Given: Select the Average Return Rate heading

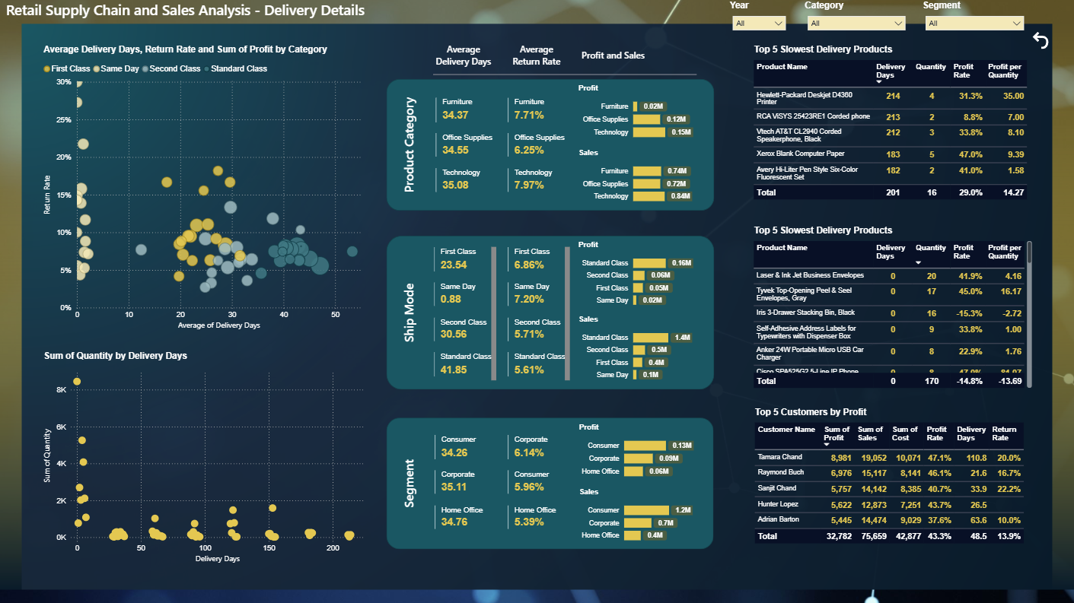Looking at the screenshot, I should [536, 56].
